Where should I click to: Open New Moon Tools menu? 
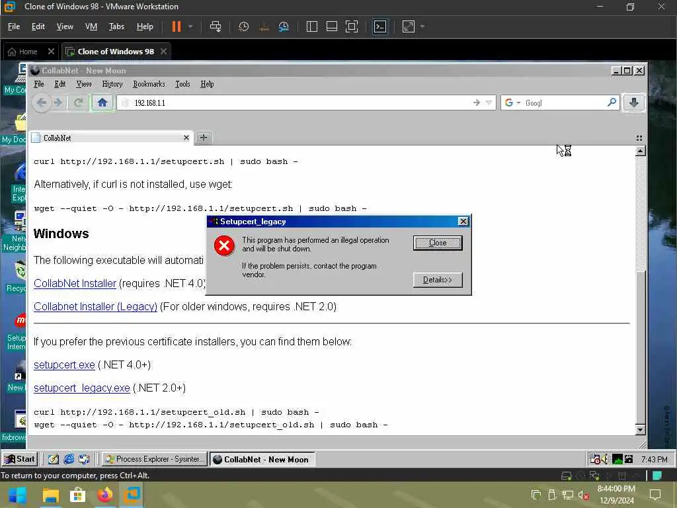point(182,84)
